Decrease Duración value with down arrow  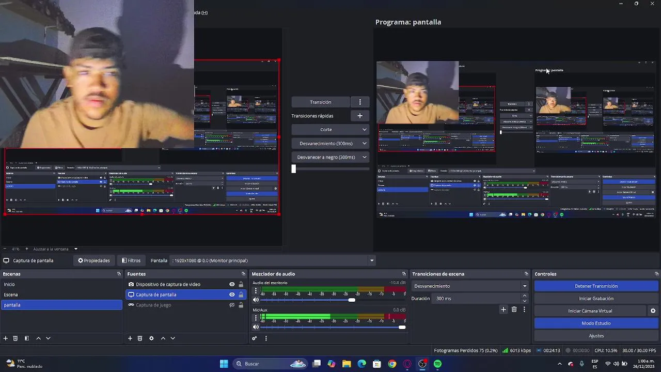pyautogui.click(x=525, y=301)
